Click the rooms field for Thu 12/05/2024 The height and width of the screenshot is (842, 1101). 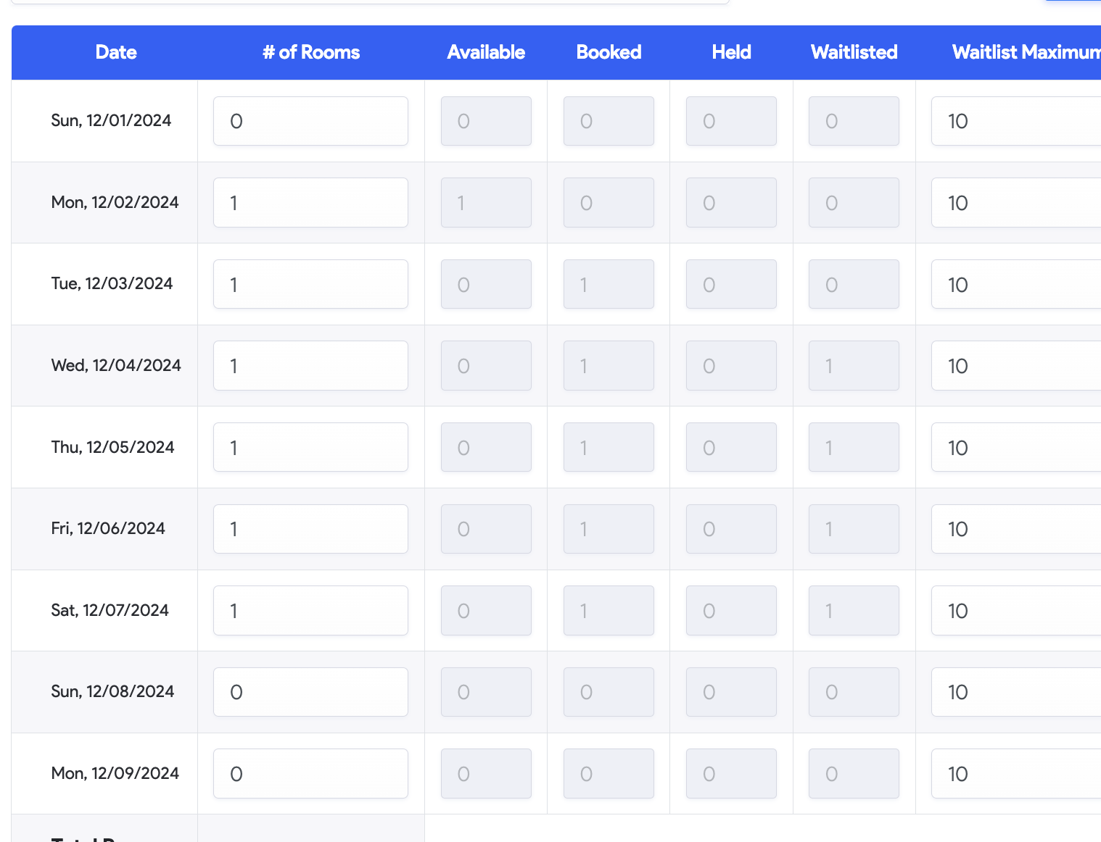click(310, 447)
